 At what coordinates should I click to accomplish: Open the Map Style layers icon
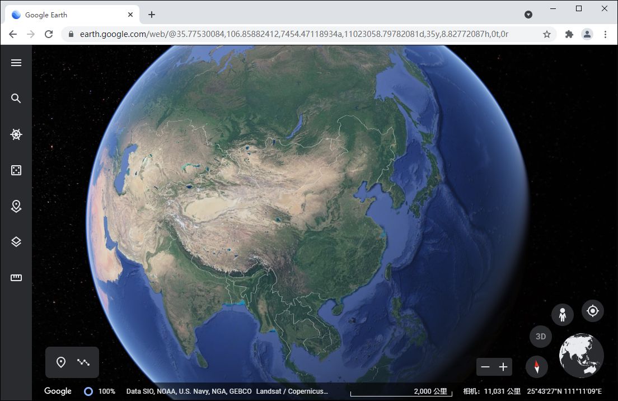tap(15, 241)
